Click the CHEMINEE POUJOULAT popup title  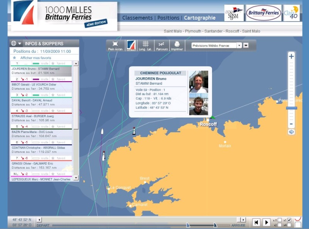coord(161,73)
